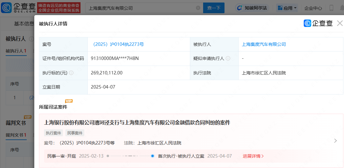344x168 pixels.
Task: Open the 上海集度汽车有限公司 company link
Action: pos(264,44)
